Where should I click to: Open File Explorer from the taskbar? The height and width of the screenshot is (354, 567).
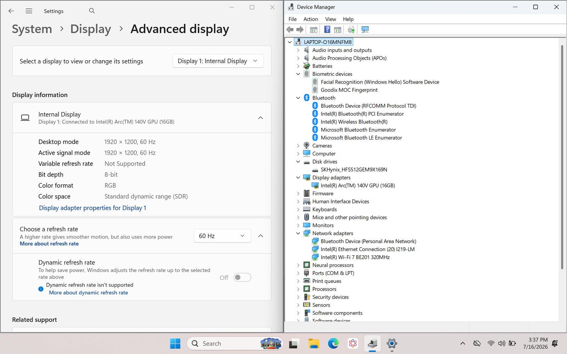(x=314, y=343)
